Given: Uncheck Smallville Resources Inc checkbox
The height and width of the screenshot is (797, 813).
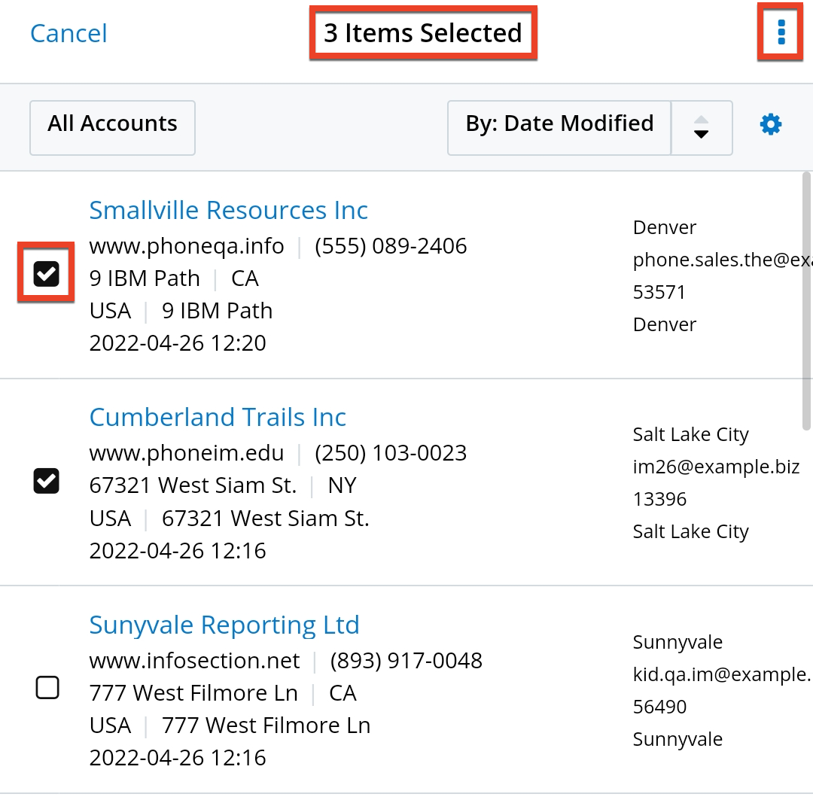Looking at the screenshot, I should [x=47, y=274].
